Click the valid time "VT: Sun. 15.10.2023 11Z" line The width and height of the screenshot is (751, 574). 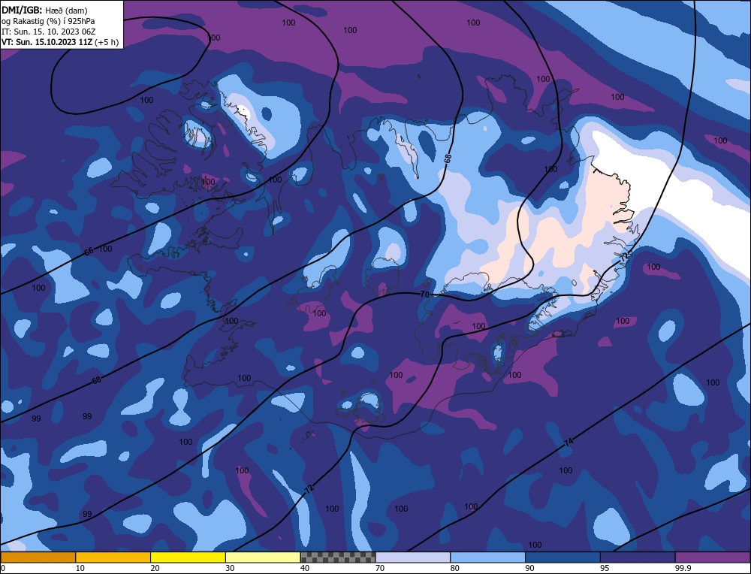coord(60,41)
